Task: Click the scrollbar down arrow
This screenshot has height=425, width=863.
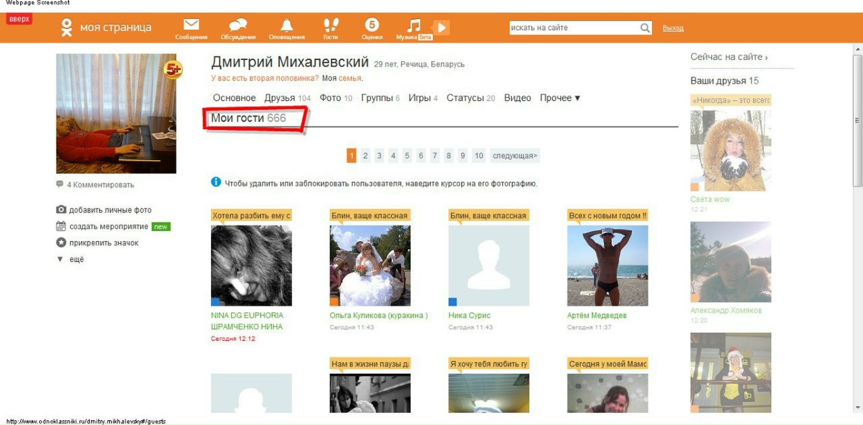Action: click(857, 408)
